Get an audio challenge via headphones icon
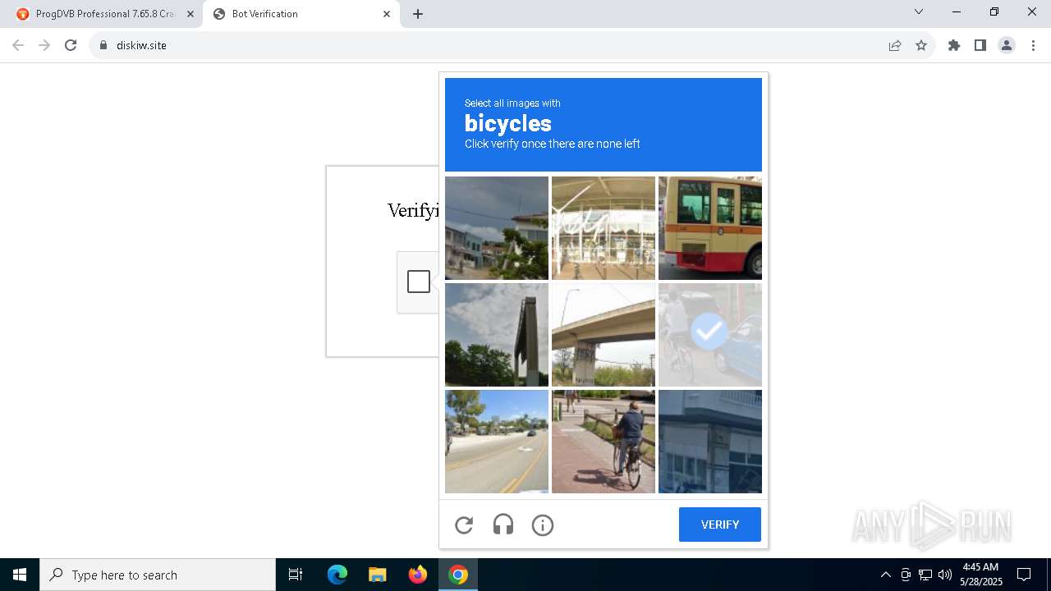The width and height of the screenshot is (1051, 591). coord(503,525)
